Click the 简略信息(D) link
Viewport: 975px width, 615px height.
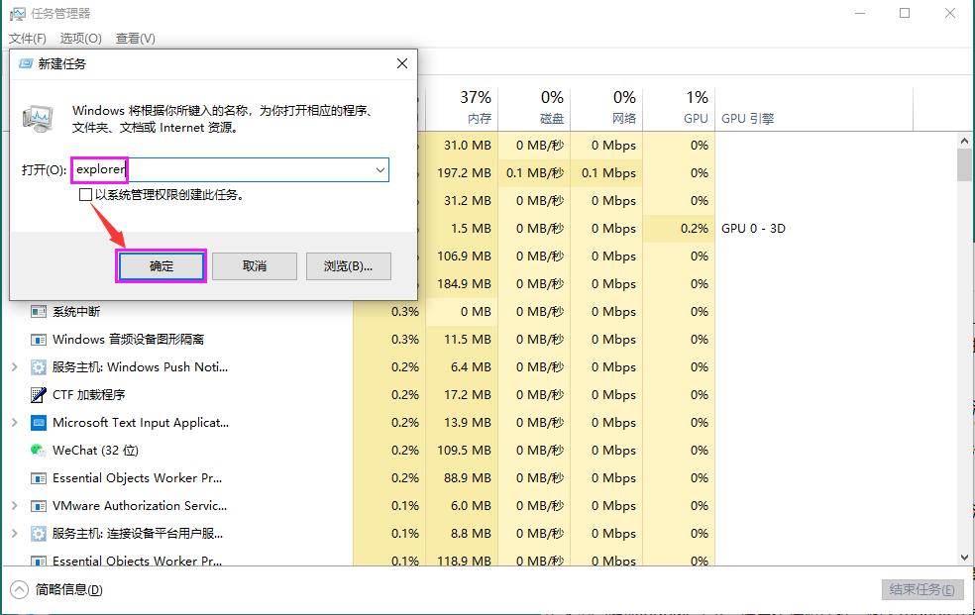pyautogui.click(x=68, y=589)
